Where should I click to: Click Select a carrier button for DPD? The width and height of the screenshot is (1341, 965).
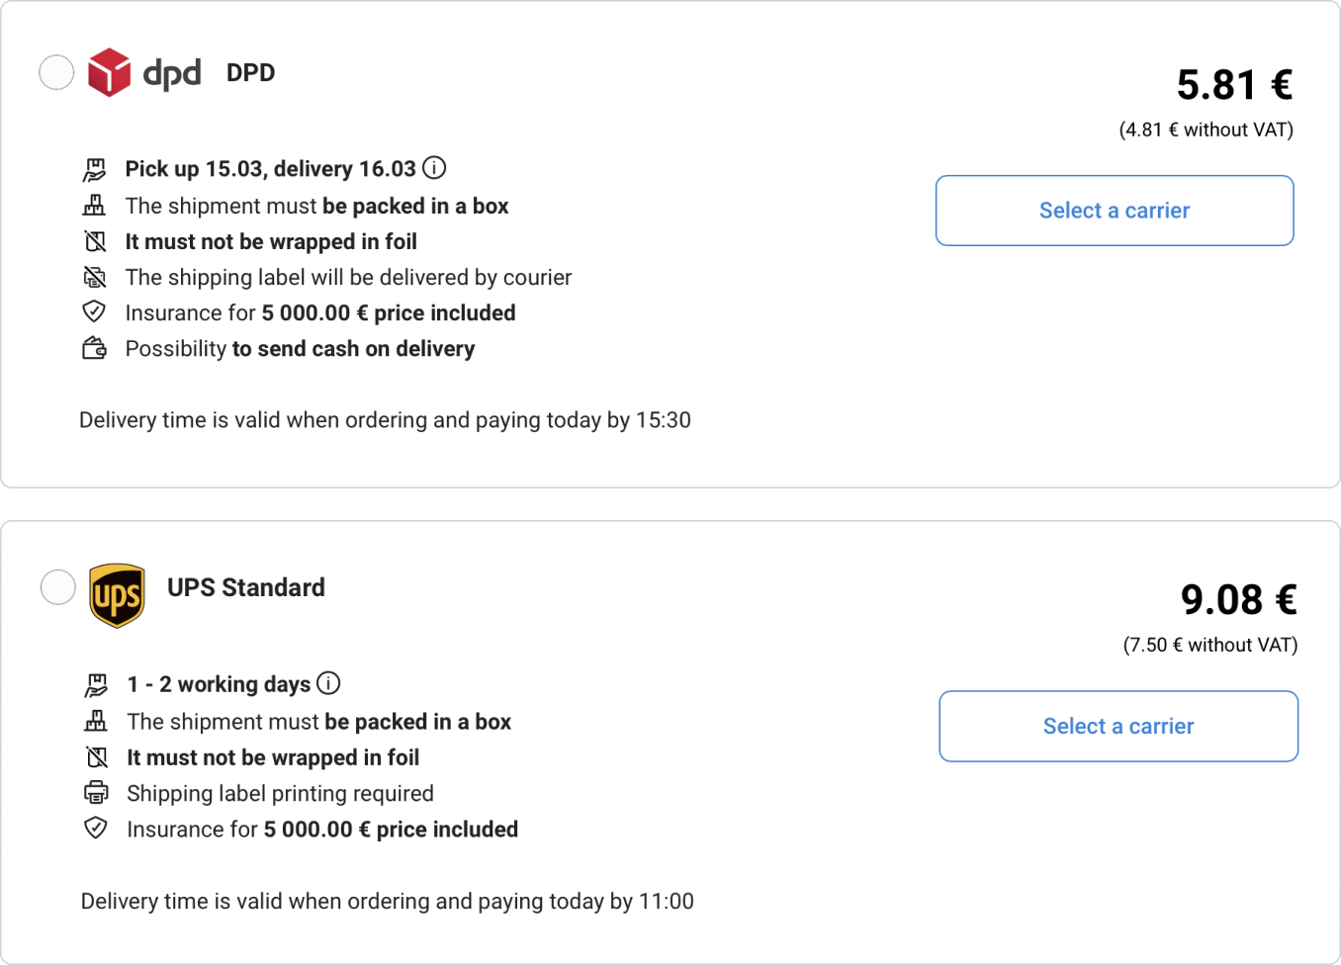point(1115,211)
